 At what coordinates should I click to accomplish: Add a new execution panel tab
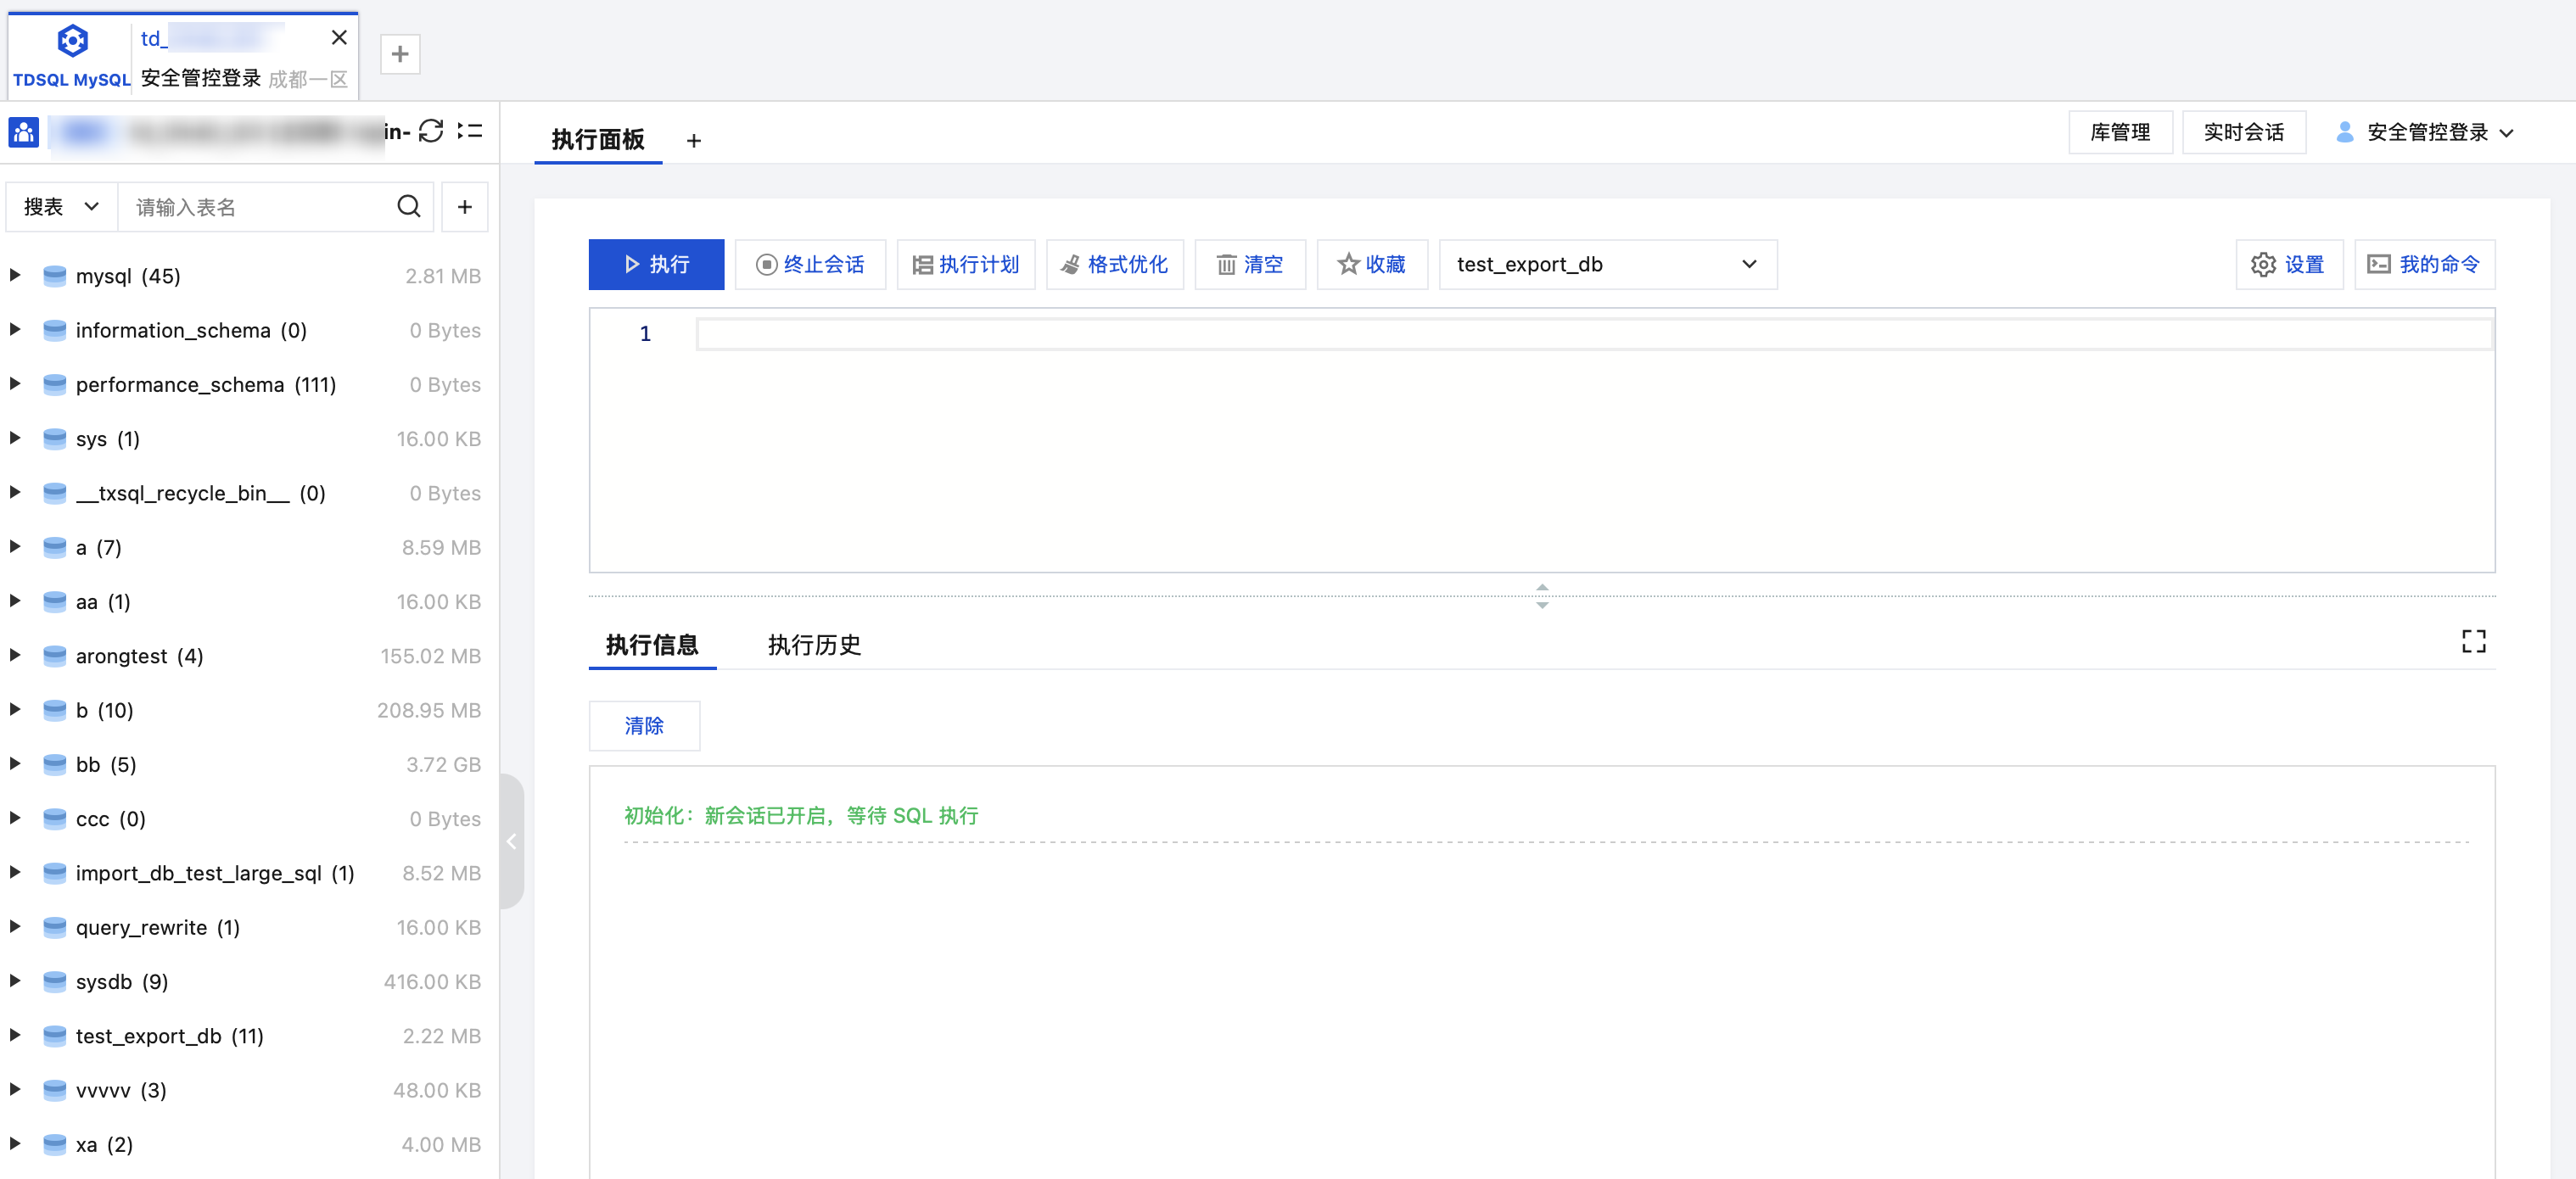[x=694, y=141]
